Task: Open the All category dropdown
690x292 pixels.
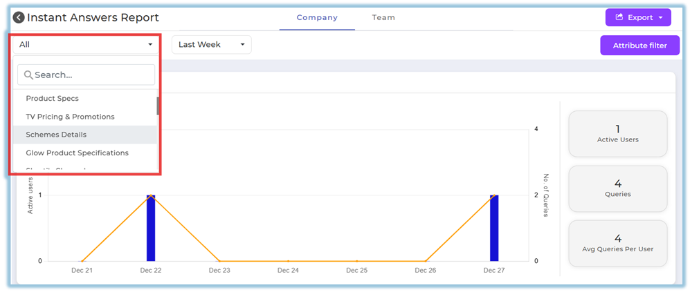Action: tap(86, 45)
